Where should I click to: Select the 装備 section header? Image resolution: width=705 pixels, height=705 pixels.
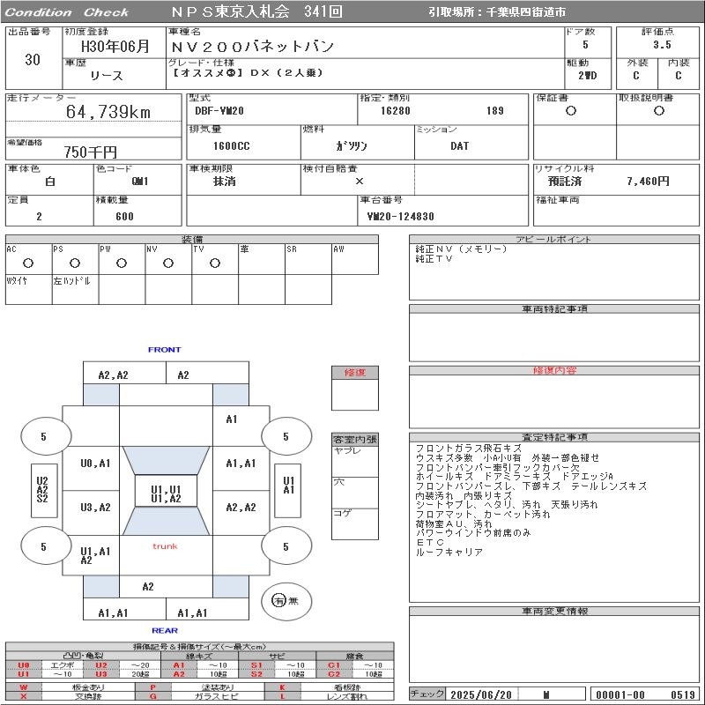tap(192, 239)
